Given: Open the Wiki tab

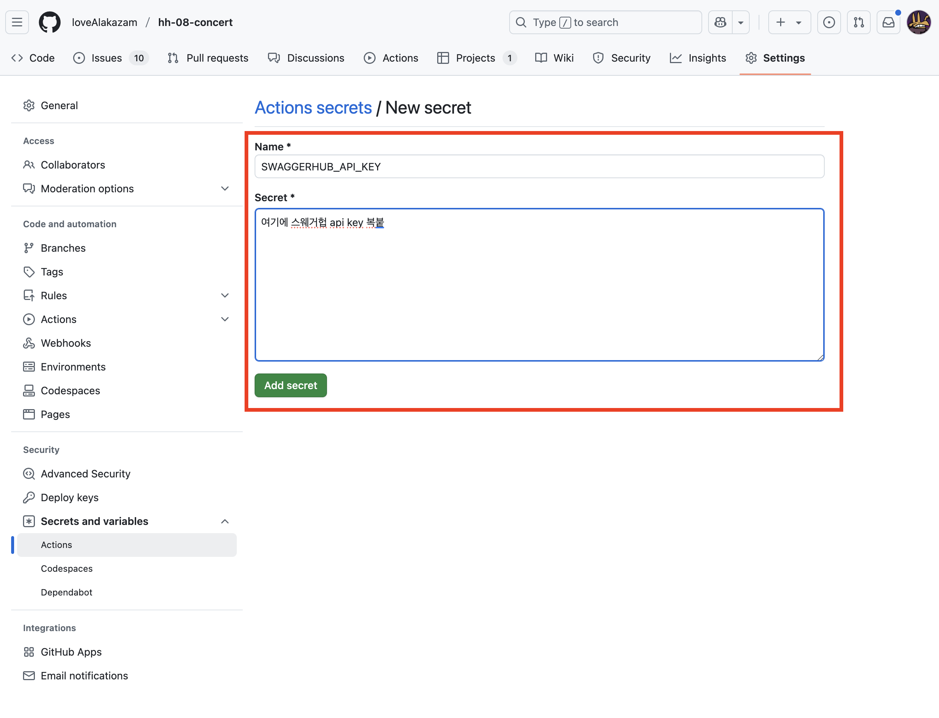Looking at the screenshot, I should point(554,58).
